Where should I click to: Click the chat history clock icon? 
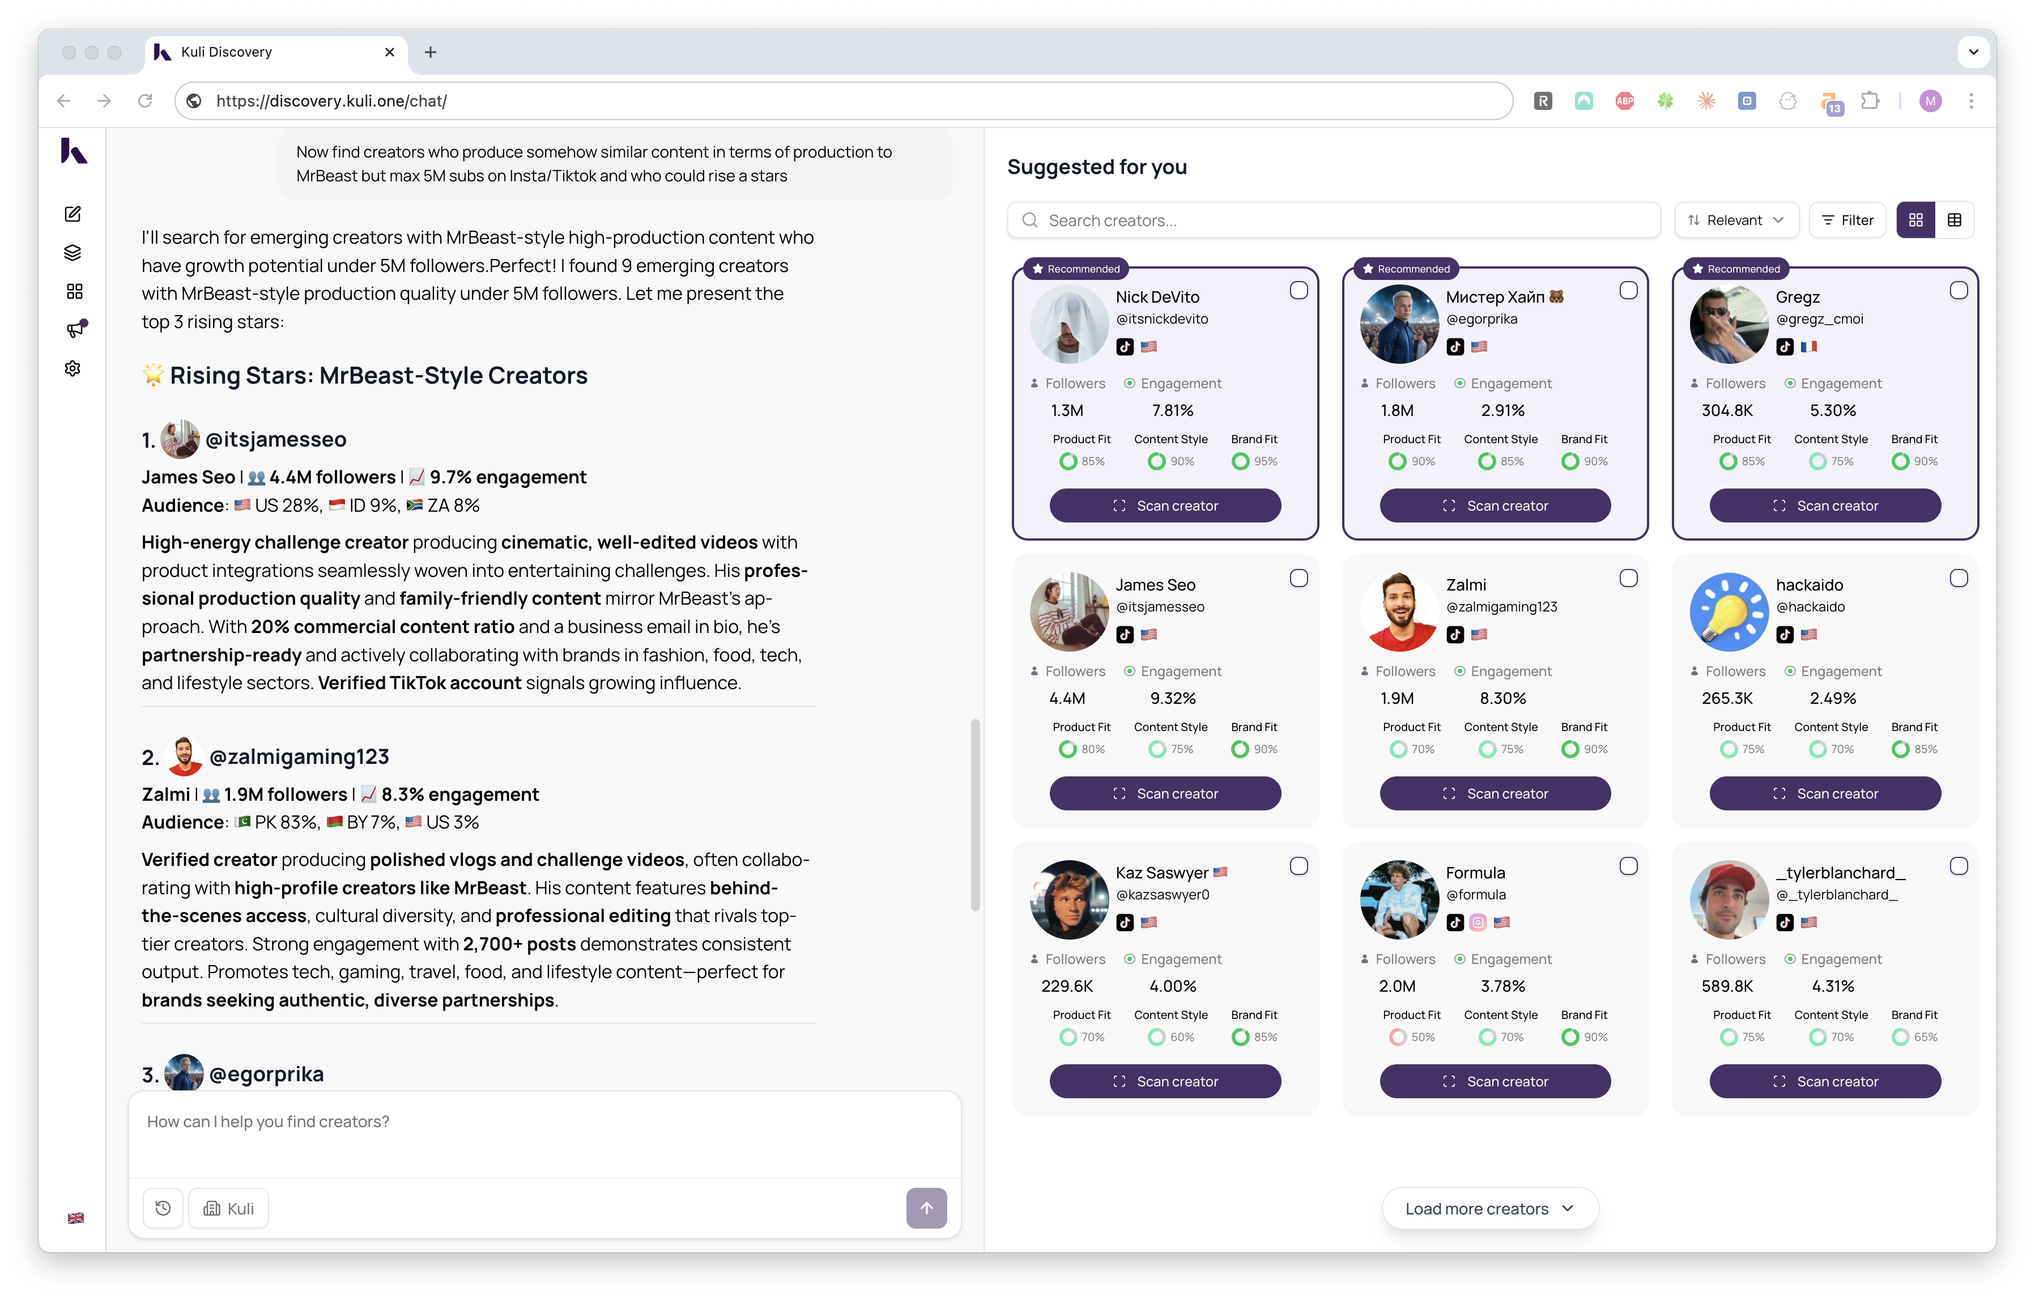163,1208
